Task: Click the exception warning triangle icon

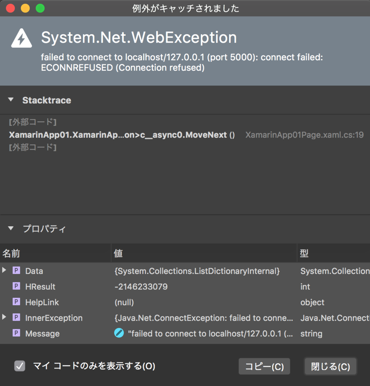Action: pos(21,38)
